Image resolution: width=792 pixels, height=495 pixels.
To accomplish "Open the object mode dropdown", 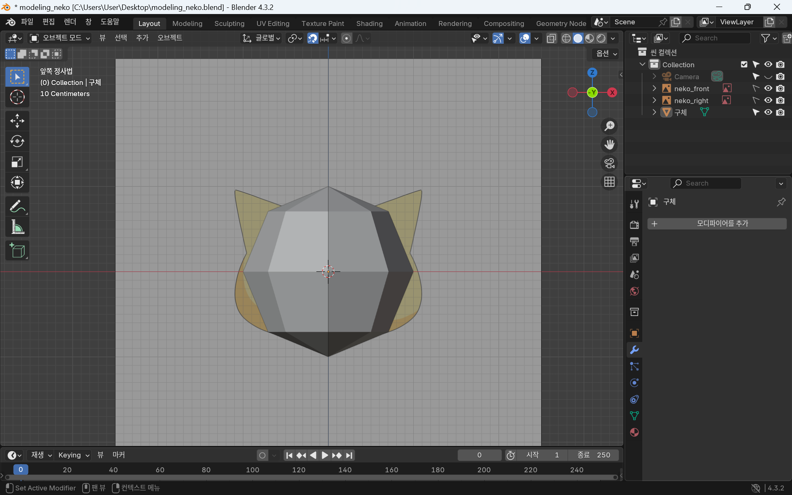I will coord(60,38).
